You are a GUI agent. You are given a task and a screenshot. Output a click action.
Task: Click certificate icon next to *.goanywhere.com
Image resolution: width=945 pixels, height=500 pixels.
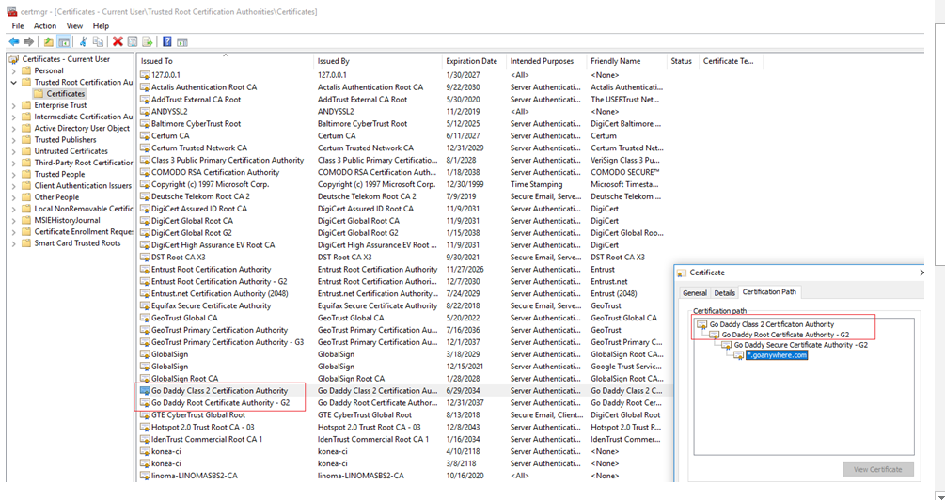(739, 355)
